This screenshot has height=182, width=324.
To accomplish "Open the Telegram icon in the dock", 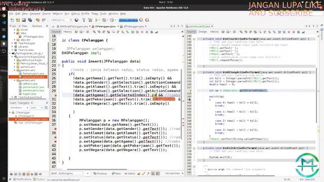I will (4, 36).
